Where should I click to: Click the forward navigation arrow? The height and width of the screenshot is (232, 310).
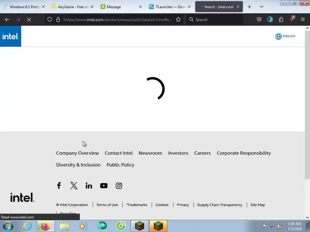pyautogui.click(x=18, y=20)
